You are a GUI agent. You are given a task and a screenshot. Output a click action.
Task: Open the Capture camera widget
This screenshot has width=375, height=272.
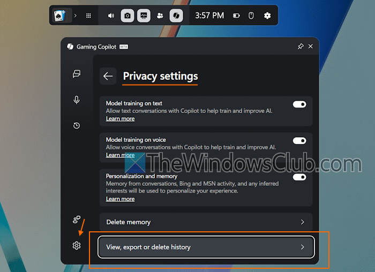[x=127, y=16]
